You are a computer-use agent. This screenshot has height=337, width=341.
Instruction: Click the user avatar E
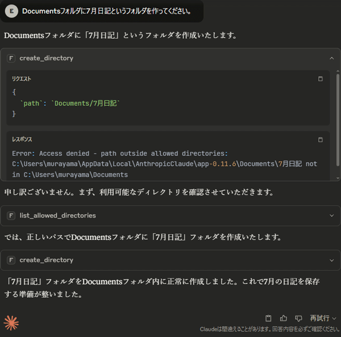click(11, 11)
